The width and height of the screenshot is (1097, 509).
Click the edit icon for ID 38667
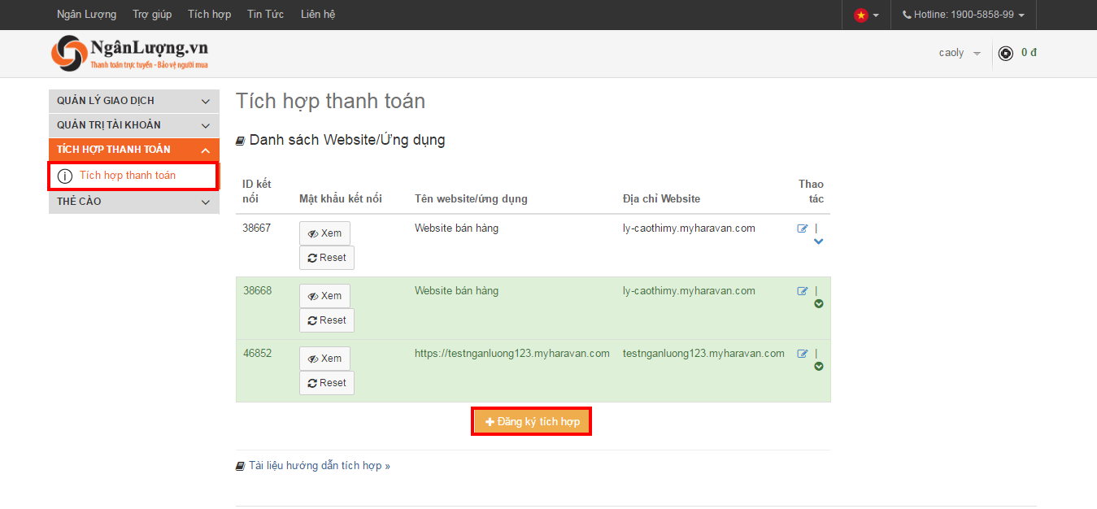click(x=803, y=228)
